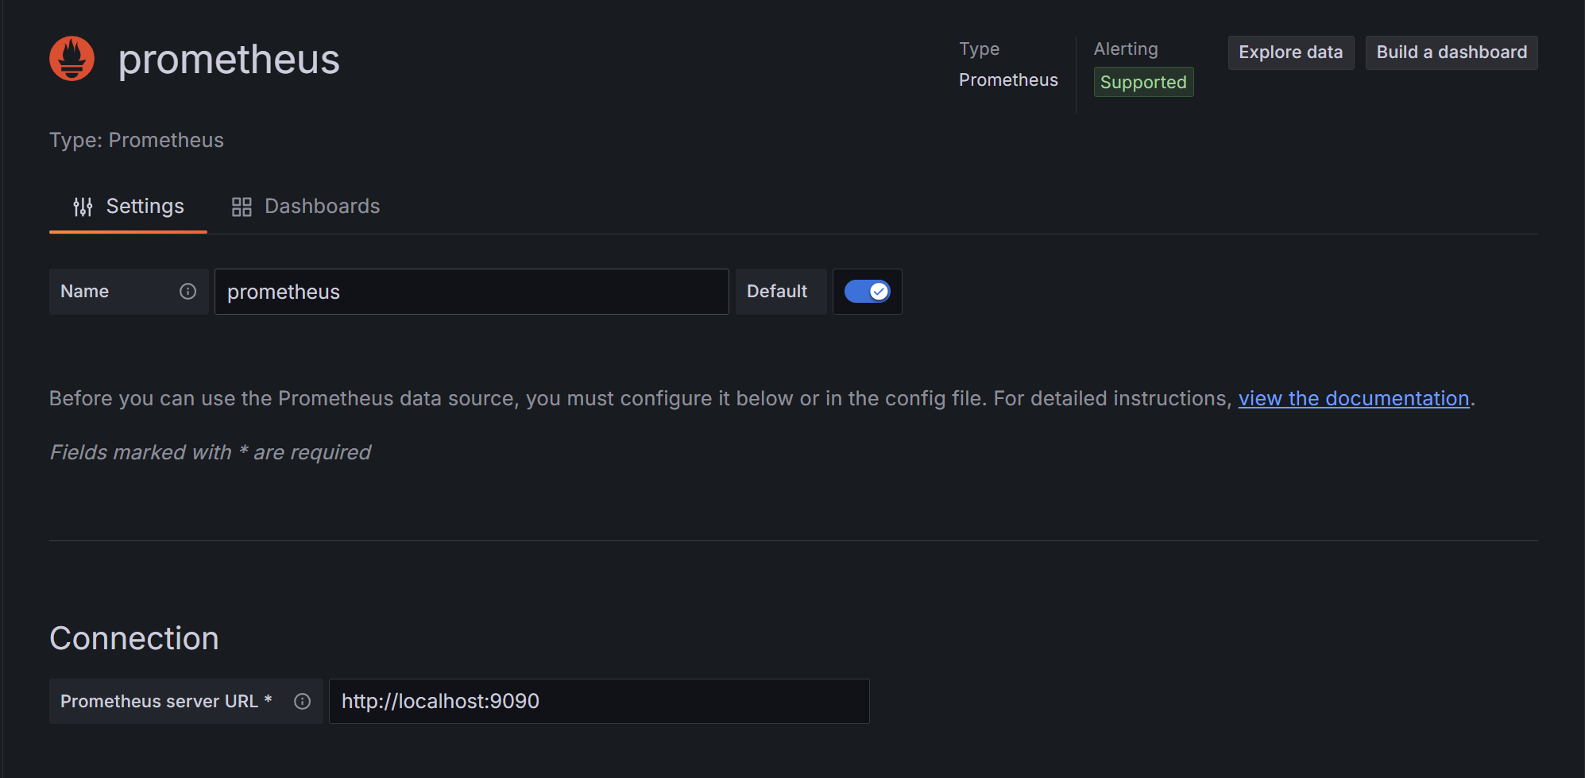Click the sliders icon on Settings tab
The width and height of the screenshot is (1585, 778).
click(83, 207)
